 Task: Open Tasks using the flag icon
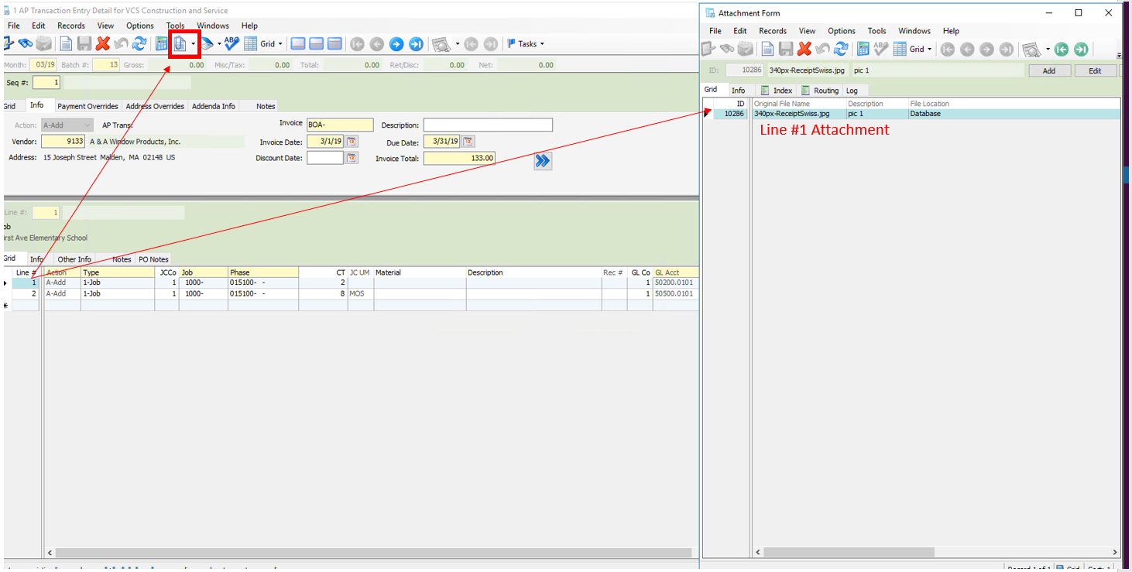pos(512,43)
